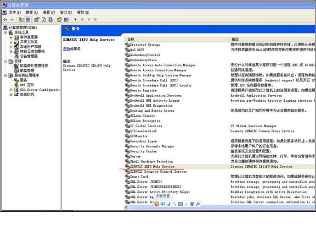Select the Remote Procedure Call (RPC) Locator row

click(x=220, y=85)
